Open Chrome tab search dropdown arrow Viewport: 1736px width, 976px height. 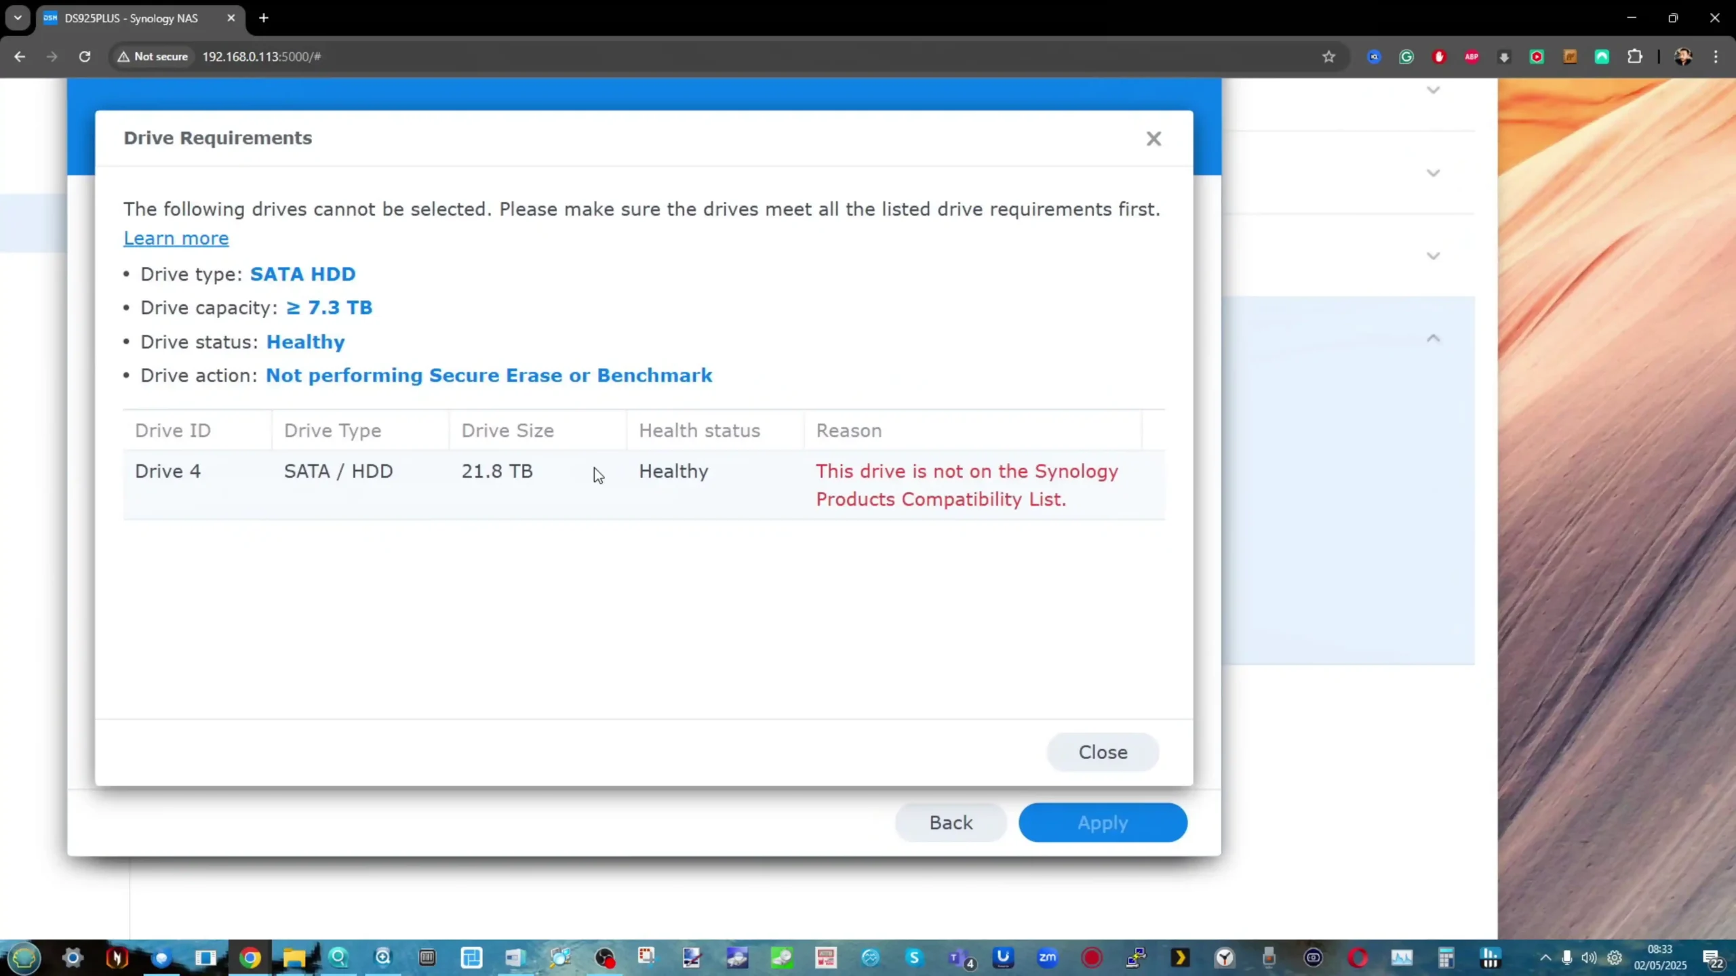pos(18,18)
